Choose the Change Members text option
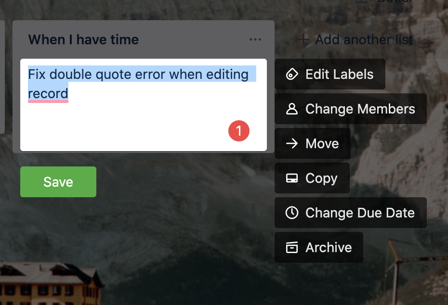Screen dimensions: 448x305 (x=360, y=109)
